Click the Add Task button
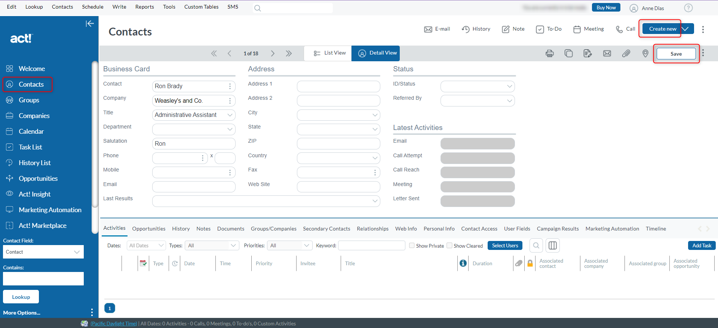The height and width of the screenshot is (328, 718). click(x=702, y=245)
